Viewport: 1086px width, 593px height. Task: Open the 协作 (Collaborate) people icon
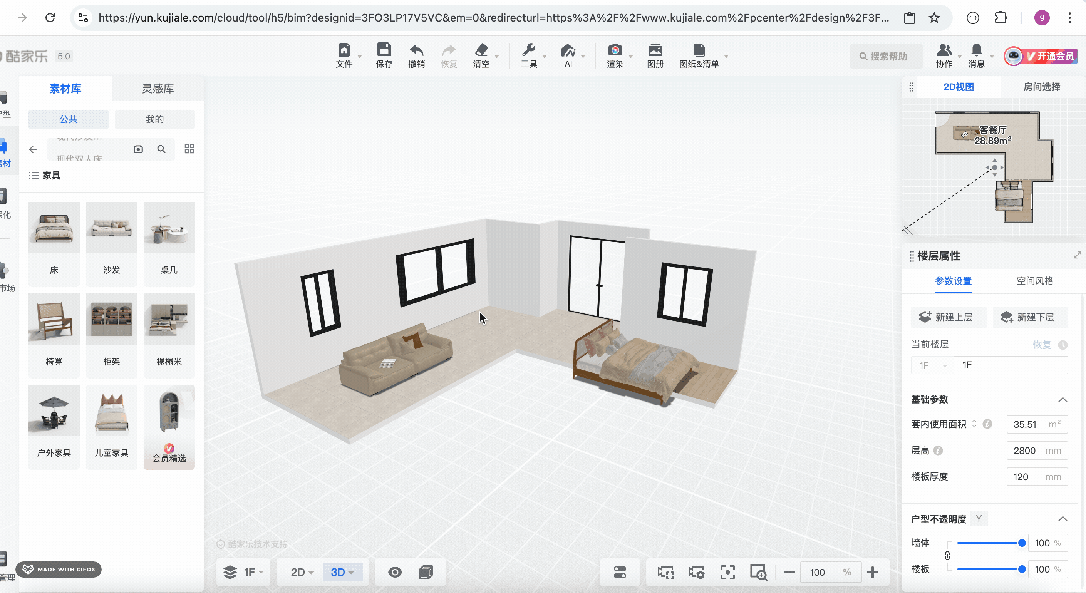click(944, 50)
